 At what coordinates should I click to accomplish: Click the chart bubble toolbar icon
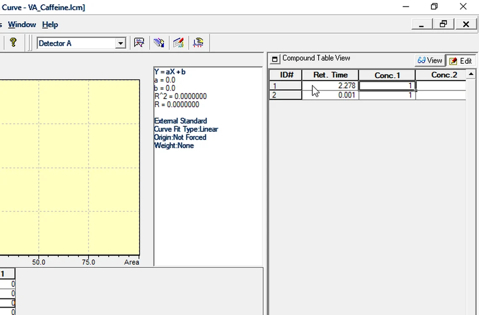coord(139,43)
